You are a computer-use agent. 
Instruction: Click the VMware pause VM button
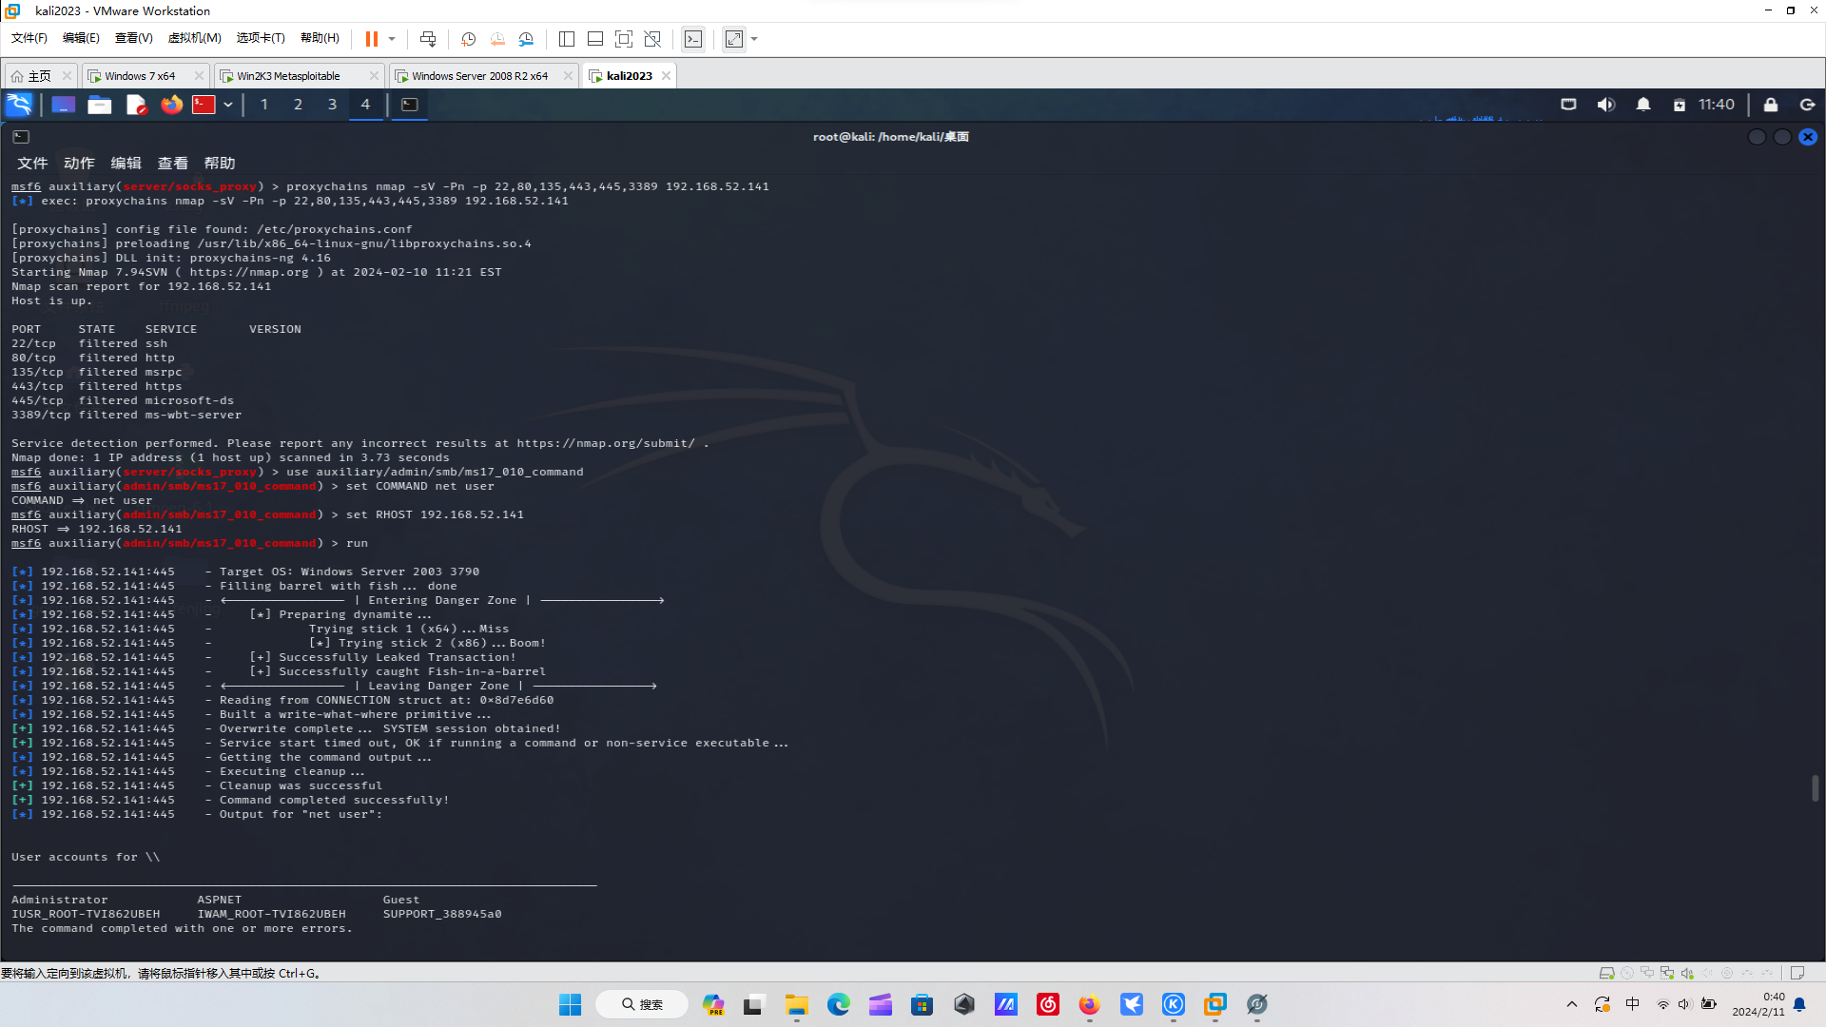371,39
